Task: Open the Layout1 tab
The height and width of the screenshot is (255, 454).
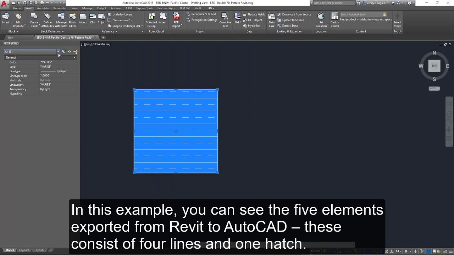Action: click(24, 250)
